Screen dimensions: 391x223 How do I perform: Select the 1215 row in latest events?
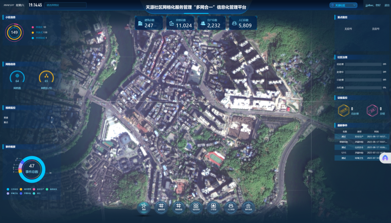pyautogui.click(x=362, y=153)
